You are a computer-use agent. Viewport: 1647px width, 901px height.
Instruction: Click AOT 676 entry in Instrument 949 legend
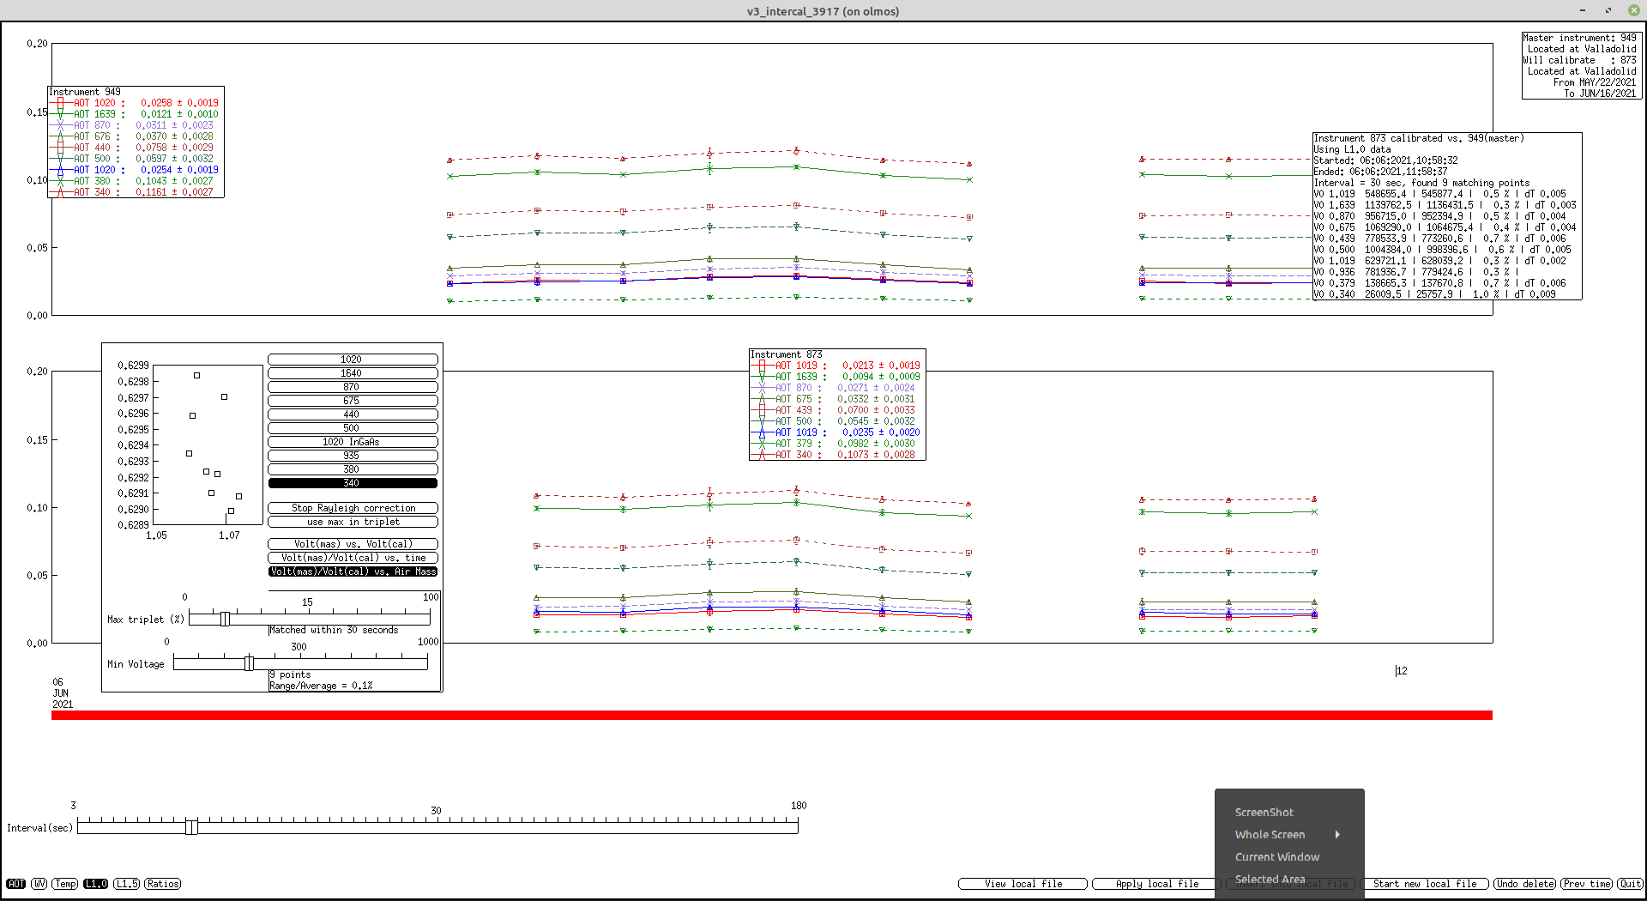135,136
